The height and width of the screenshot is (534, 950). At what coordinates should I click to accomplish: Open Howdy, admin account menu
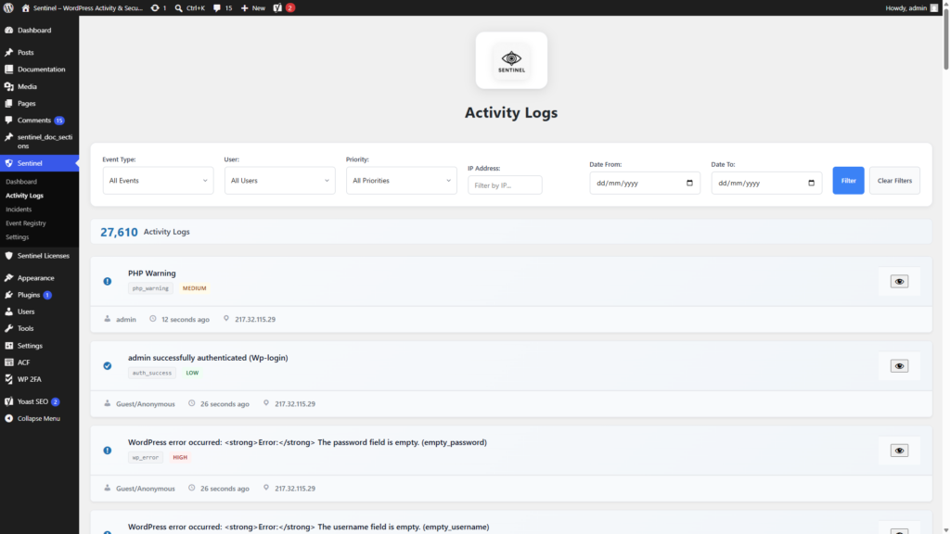tap(911, 7)
